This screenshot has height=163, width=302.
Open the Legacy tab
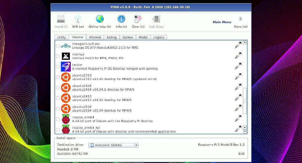159,37
